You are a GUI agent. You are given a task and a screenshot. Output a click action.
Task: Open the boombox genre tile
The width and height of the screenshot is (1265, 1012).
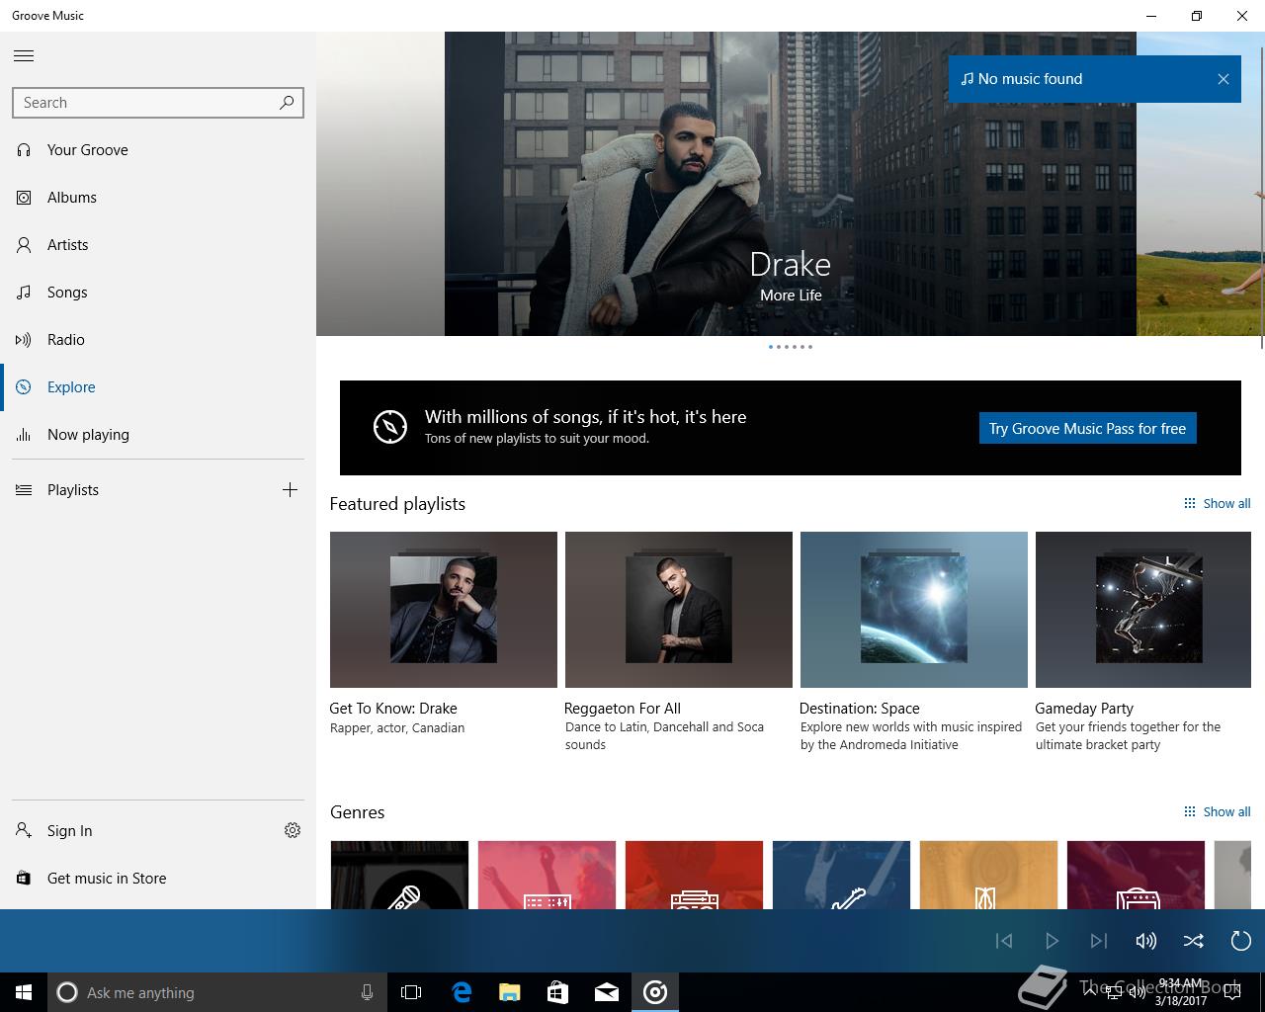[694, 875]
